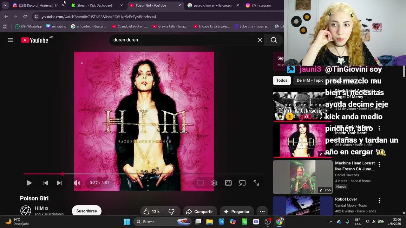This screenshot has width=406, height=228.
Task: Skip to the next video in playlist
Action: click(59, 183)
